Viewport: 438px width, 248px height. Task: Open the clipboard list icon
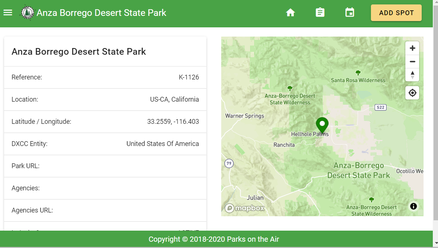(320, 13)
